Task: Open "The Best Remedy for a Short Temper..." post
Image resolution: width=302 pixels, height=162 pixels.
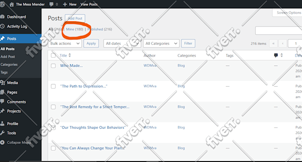Action: 95,107
